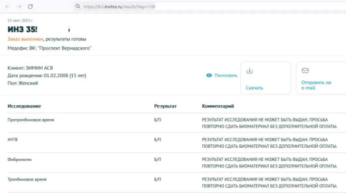Image resolution: width=346 pixels, height=195 pixels.
Task: Click Б/П result in АЧТВ row
Action: (x=158, y=140)
